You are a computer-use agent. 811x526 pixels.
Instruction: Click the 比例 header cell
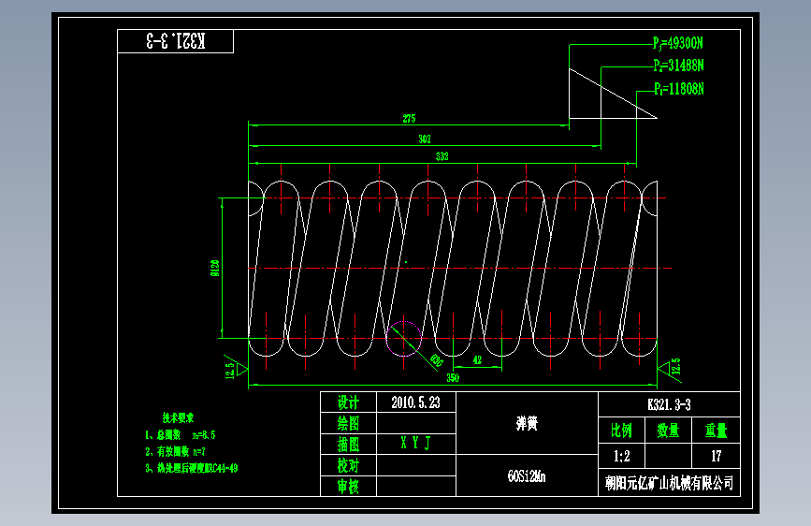(x=622, y=431)
